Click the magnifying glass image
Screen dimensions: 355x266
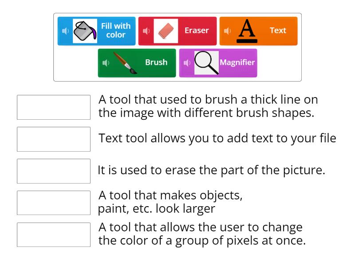point(206,63)
